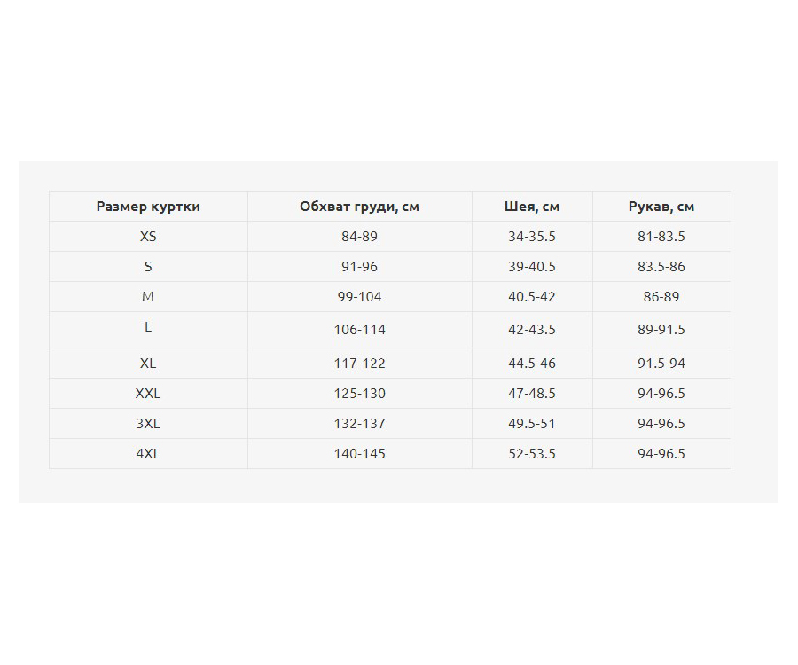The width and height of the screenshot is (798, 665).
Task: Click chest value 84-89
Action: tap(359, 237)
